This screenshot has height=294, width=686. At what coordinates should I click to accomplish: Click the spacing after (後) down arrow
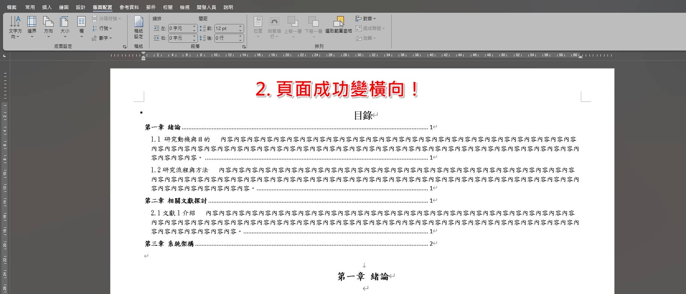click(240, 40)
